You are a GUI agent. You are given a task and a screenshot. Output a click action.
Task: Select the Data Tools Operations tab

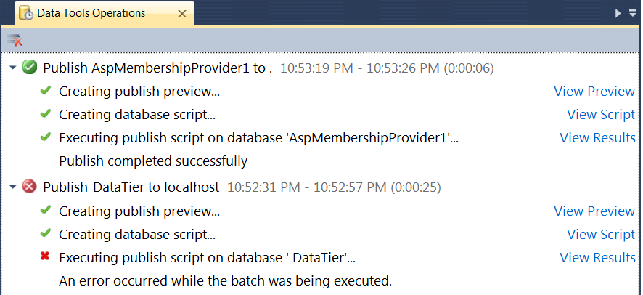(x=91, y=13)
